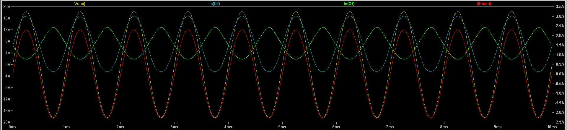Click the 1.5A right axis label
The width and height of the screenshot is (567, 130).
click(x=560, y=45)
